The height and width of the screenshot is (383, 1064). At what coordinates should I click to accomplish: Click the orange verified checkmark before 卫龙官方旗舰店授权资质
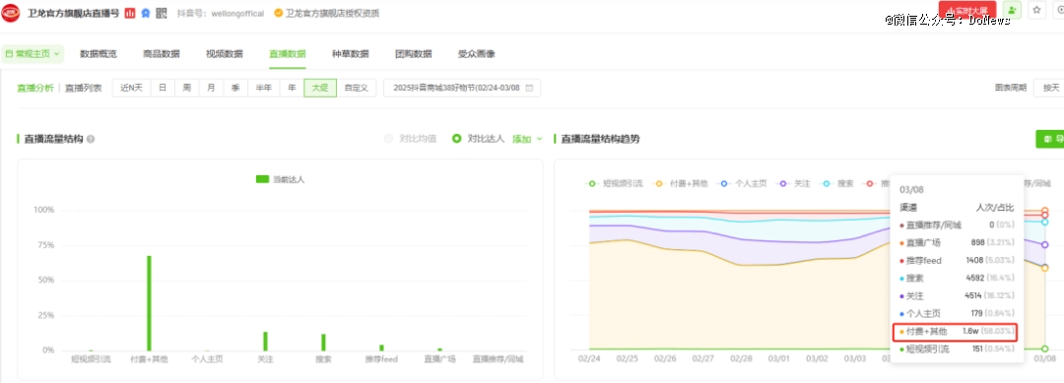tap(278, 13)
